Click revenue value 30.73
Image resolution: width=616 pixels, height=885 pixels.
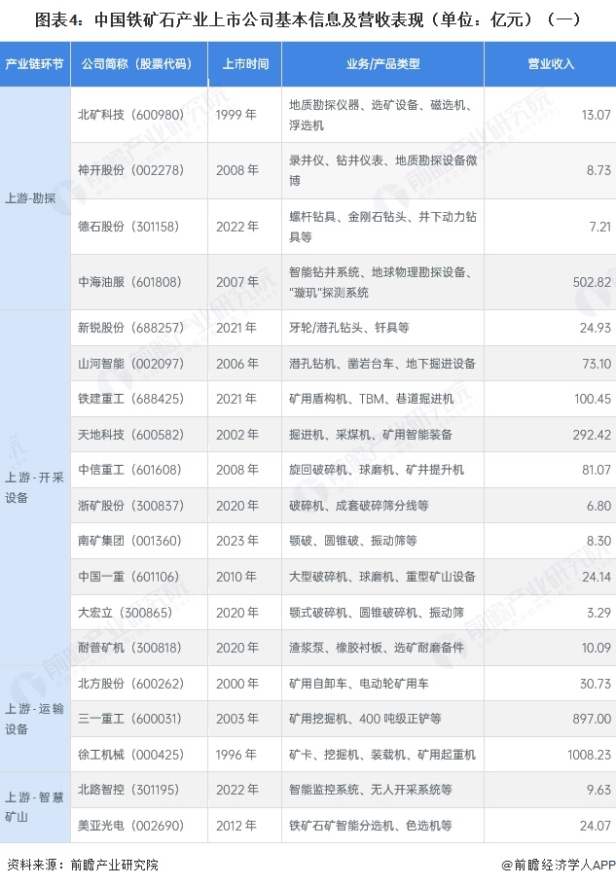pos(596,684)
